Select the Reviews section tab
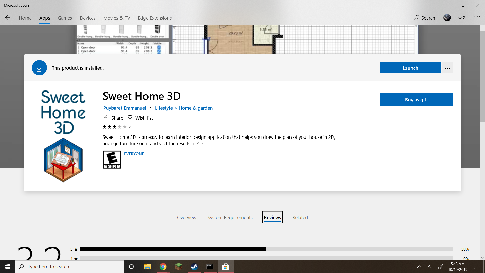485x273 pixels. tap(272, 217)
